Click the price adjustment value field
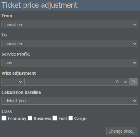 77,82
